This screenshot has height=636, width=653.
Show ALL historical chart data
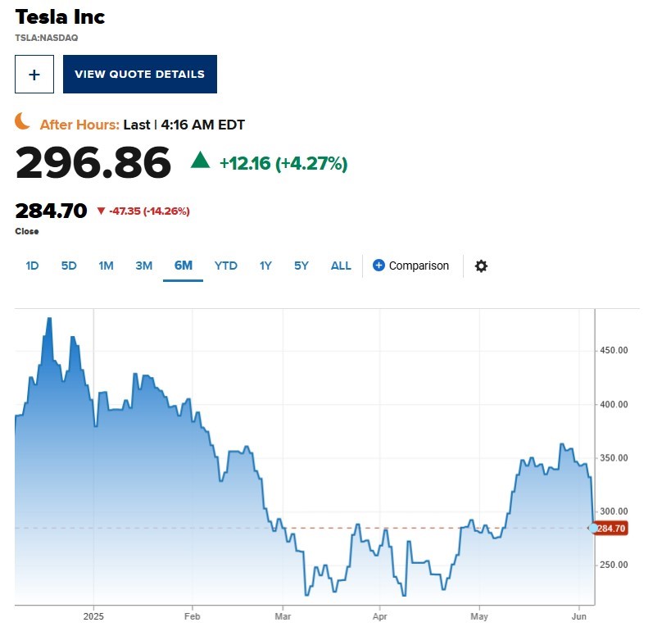(341, 266)
